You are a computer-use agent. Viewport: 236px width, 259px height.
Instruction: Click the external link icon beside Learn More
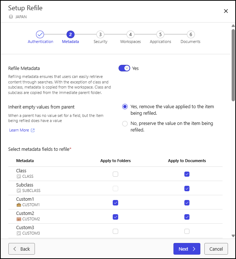[x=33, y=130]
